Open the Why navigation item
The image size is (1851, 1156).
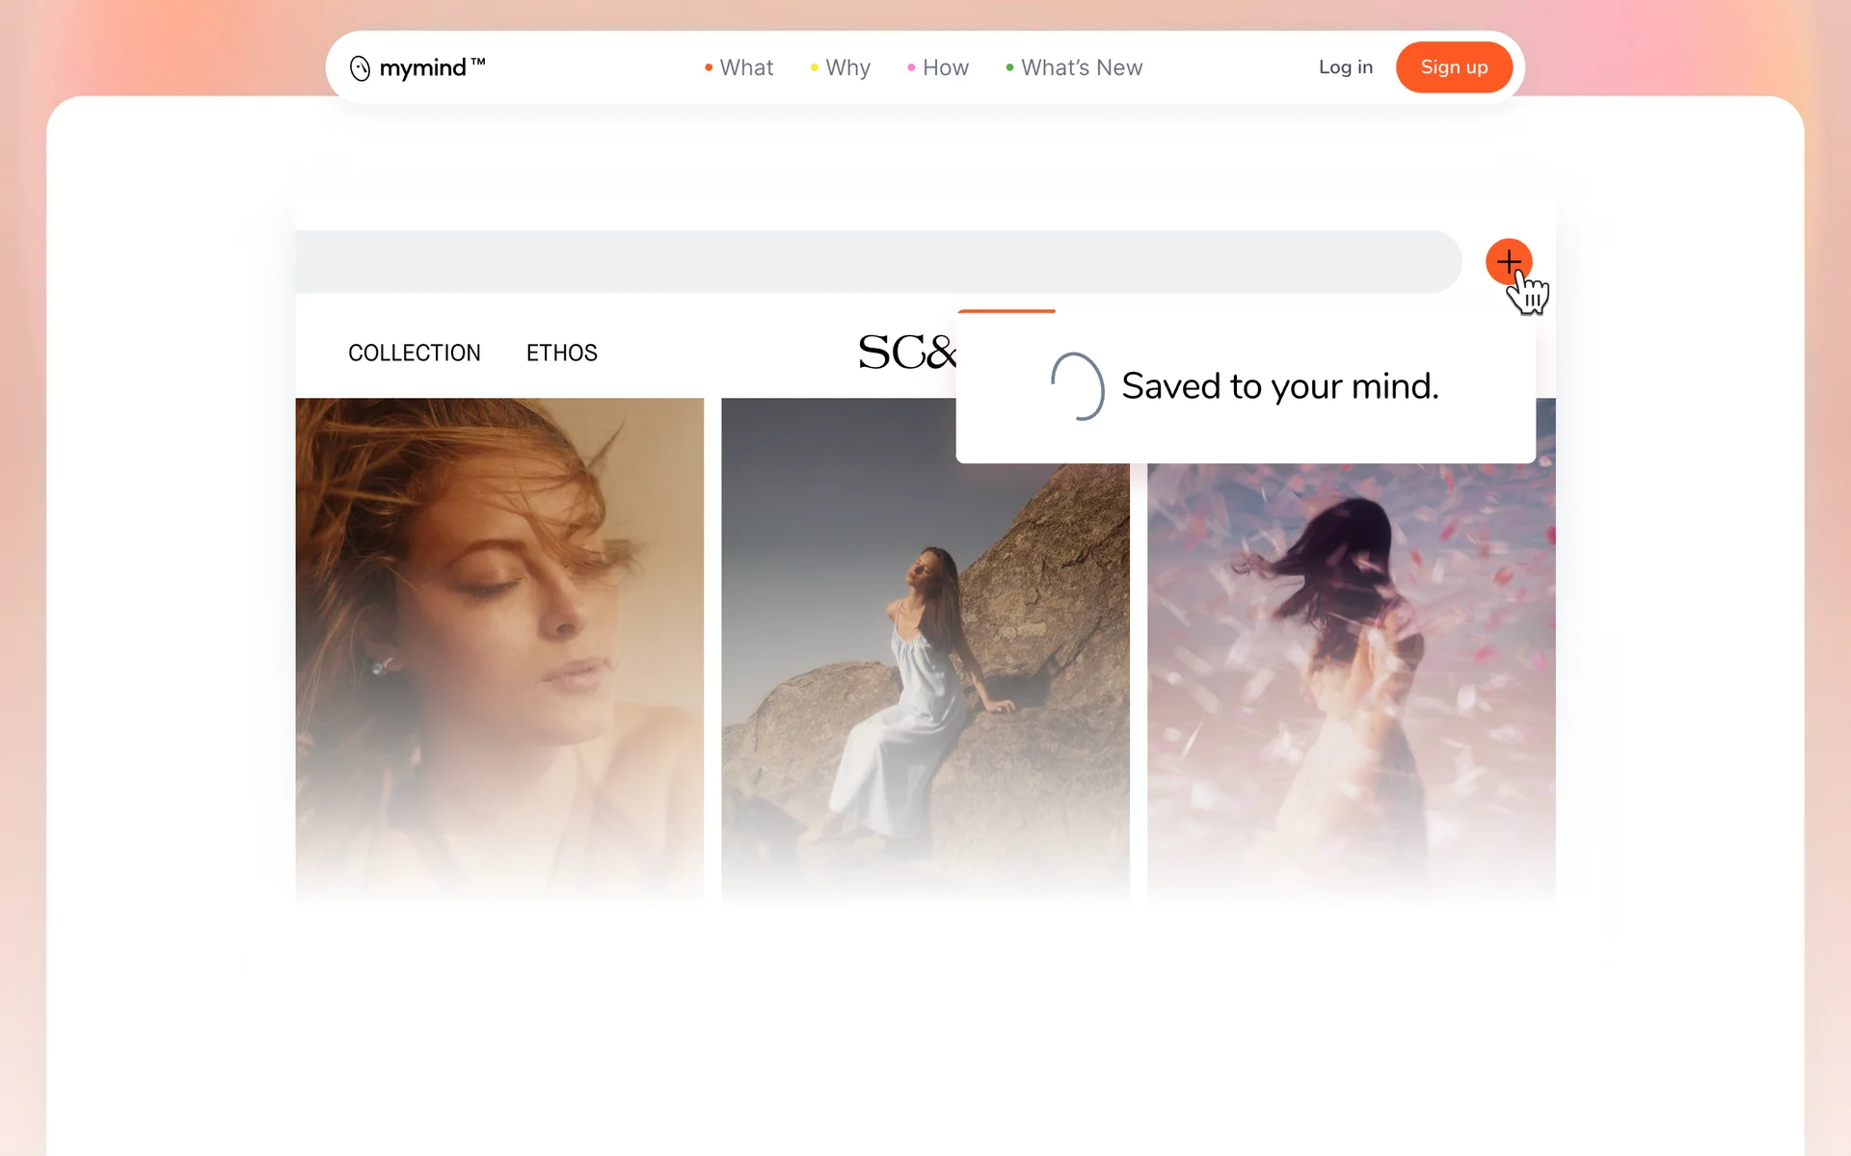point(847,67)
